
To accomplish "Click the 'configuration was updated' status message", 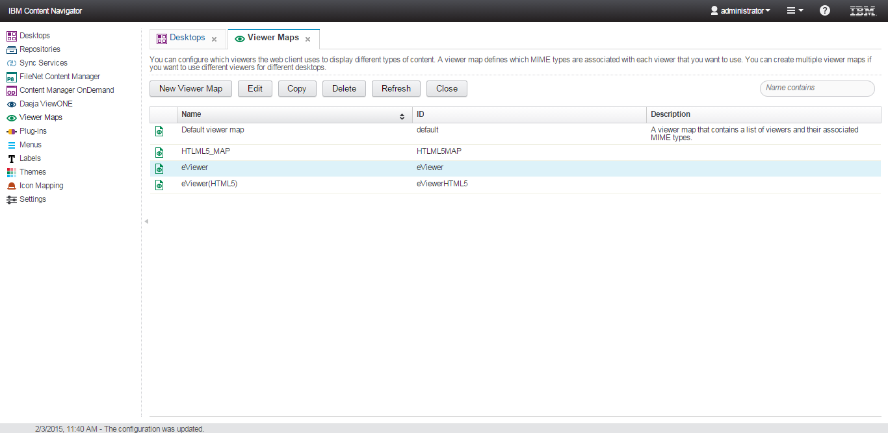I will 120,428.
